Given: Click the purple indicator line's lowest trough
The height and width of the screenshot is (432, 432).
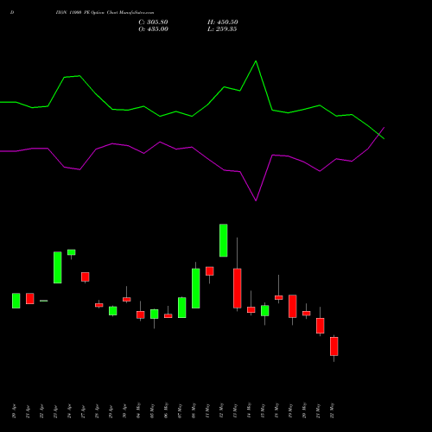Looking at the screenshot, I should click(256, 200).
